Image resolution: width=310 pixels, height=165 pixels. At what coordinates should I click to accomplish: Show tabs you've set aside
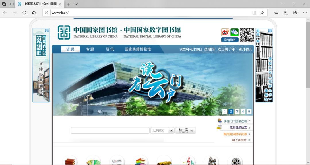[x=4, y=4]
